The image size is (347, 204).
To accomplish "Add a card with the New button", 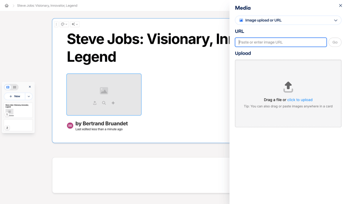I will pos(15,96).
